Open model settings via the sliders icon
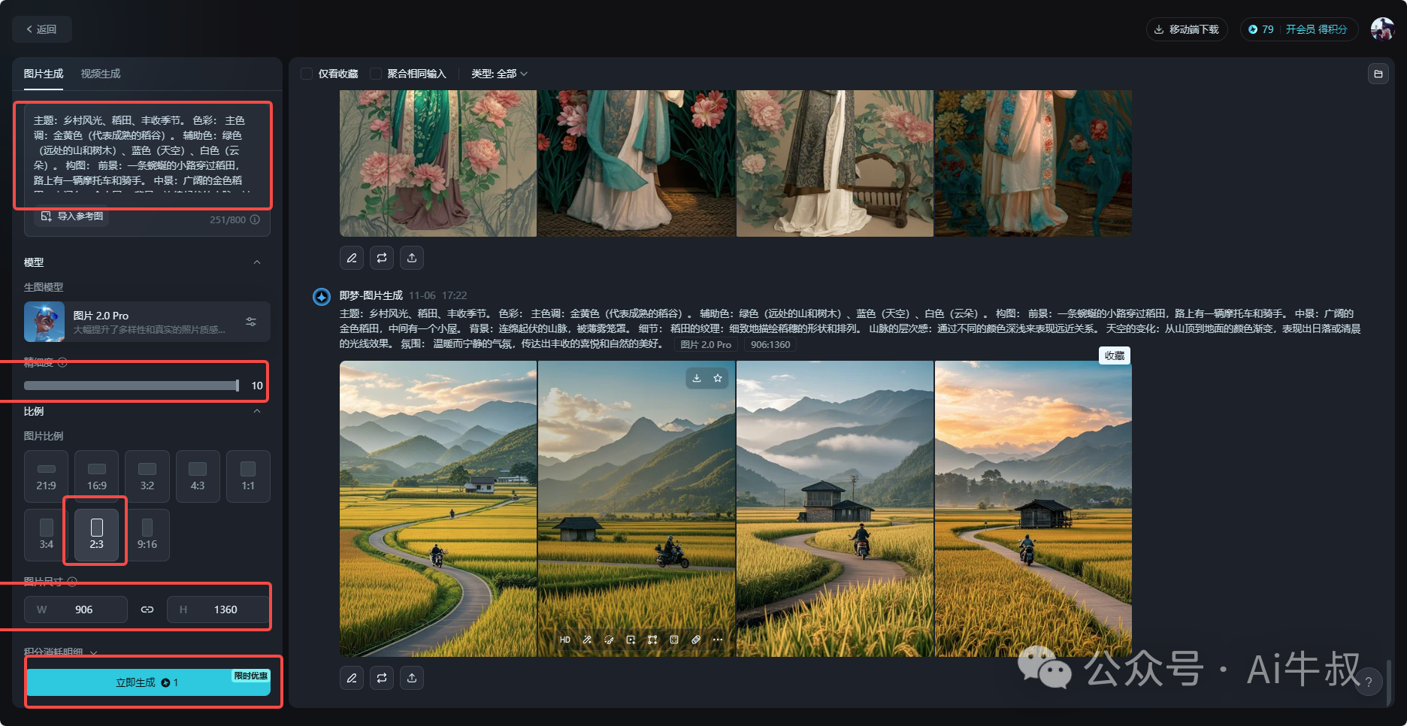This screenshot has height=726, width=1407. [251, 322]
